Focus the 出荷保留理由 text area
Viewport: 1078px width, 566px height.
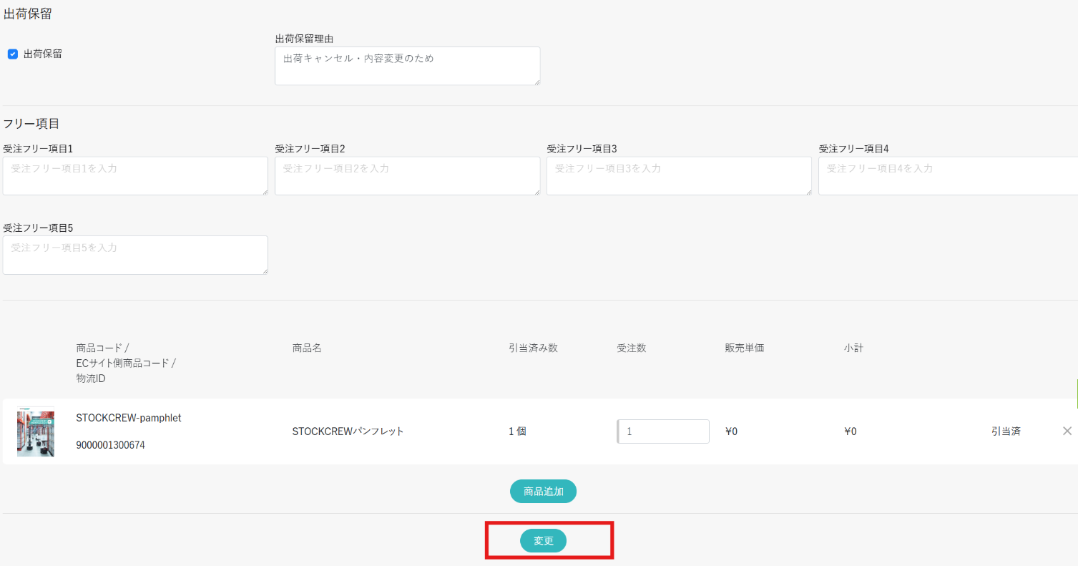[x=406, y=66]
